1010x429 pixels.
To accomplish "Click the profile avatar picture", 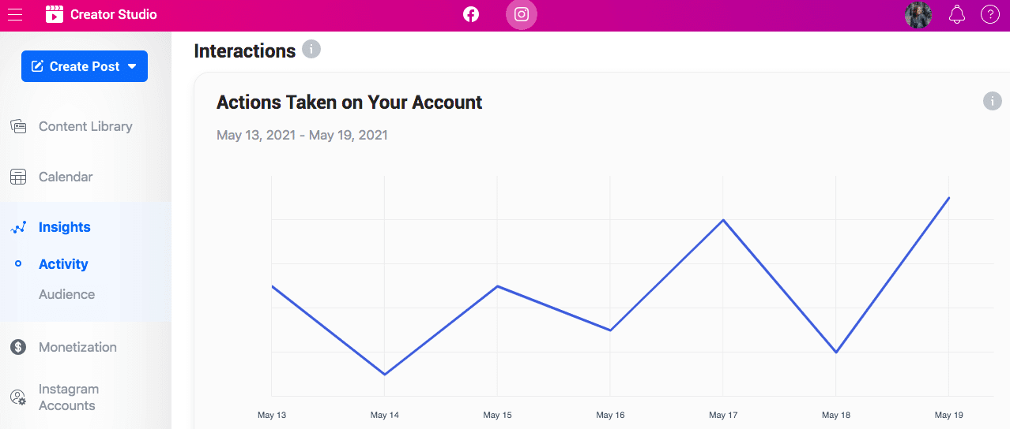I will coord(918,14).
